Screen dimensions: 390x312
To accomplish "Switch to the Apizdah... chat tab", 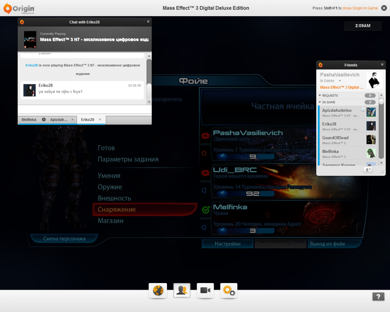I will click(x=62, y=120).
